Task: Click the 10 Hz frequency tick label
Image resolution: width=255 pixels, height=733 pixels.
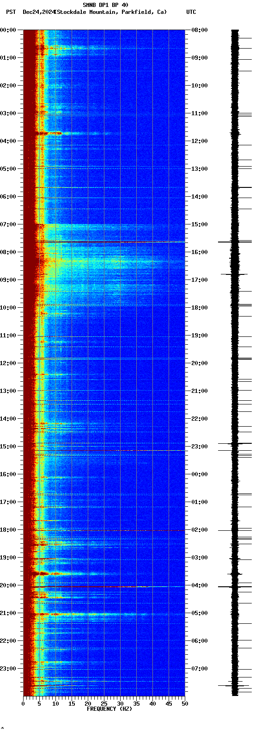Action: tap(55, 704)
